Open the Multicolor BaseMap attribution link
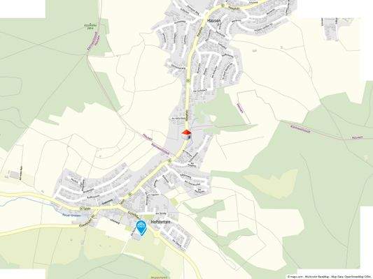 (x=316, y=277)
